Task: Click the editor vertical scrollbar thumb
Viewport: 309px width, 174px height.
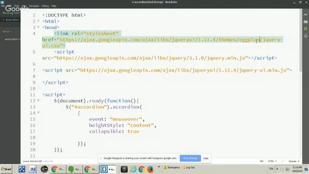Action: (300, 41)
